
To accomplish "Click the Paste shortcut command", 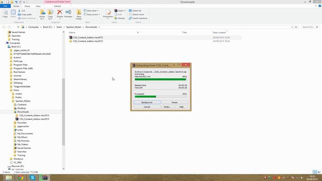I will [27, 18].
